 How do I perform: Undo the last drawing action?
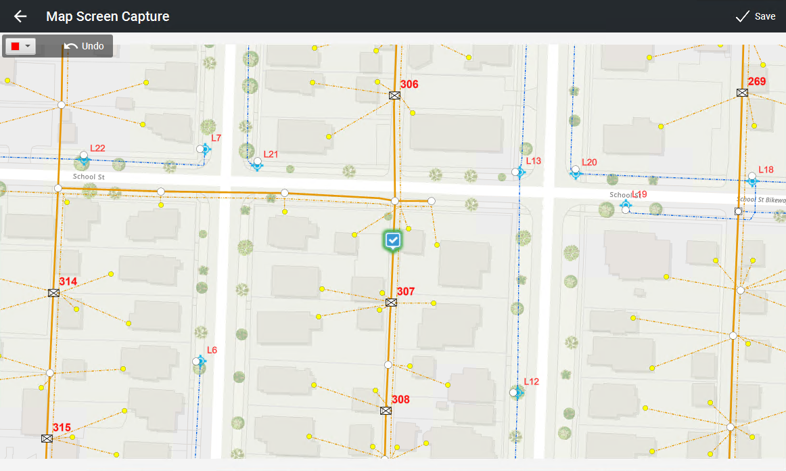(x=85, y=46)
